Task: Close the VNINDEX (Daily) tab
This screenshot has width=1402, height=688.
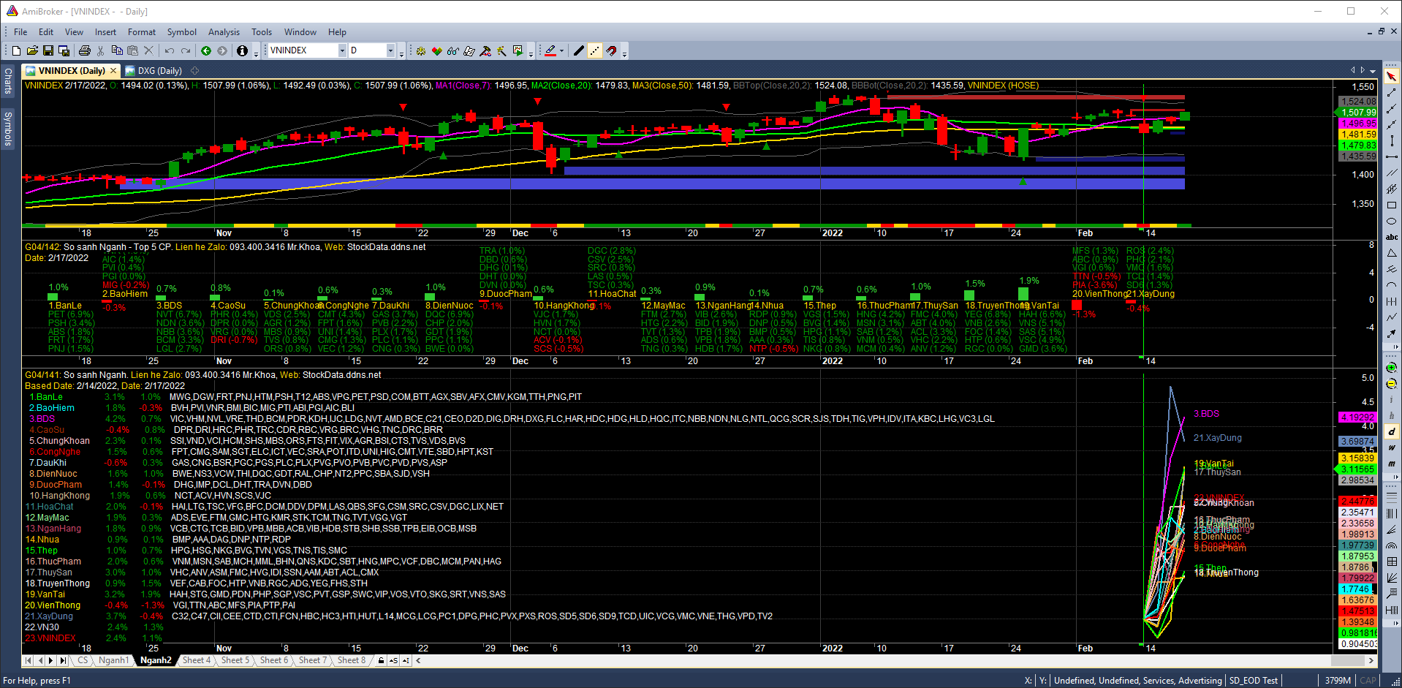Action: pyautogui.click(x=113, y=71)
